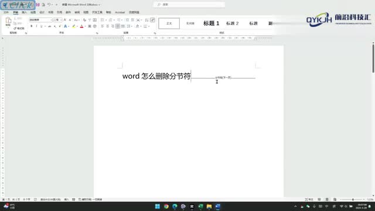375x211 pixels.
Task: Open the font name combo box
Action: coord(40,20)
